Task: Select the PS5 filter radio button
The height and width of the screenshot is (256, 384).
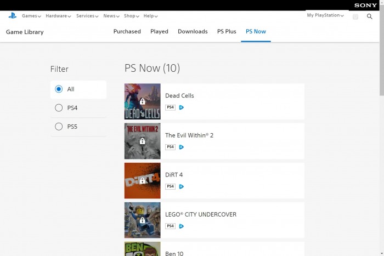Action: point(59,127)
